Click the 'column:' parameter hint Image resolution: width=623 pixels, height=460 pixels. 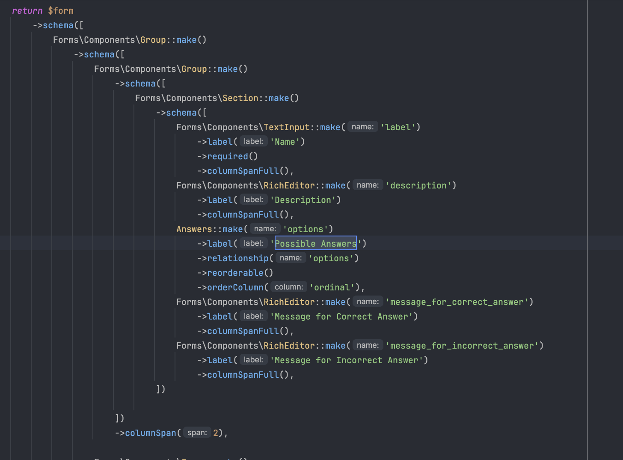pos(289,287)
